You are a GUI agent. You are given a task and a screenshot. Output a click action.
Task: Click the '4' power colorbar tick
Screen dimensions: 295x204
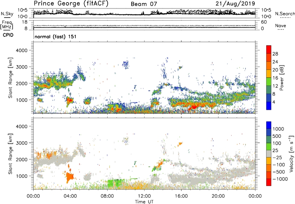point(274,102)
